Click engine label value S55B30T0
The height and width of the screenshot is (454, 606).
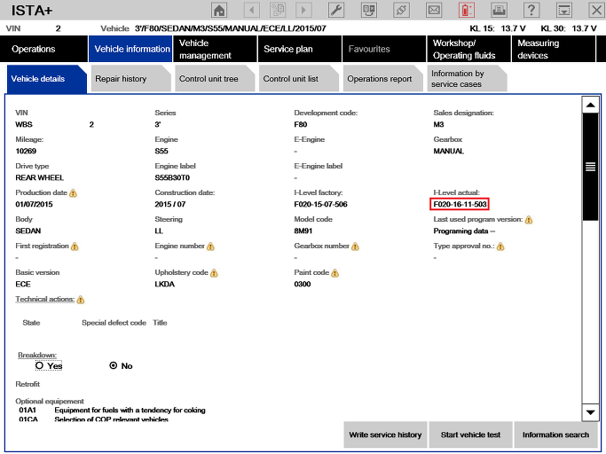click(172, 177)
